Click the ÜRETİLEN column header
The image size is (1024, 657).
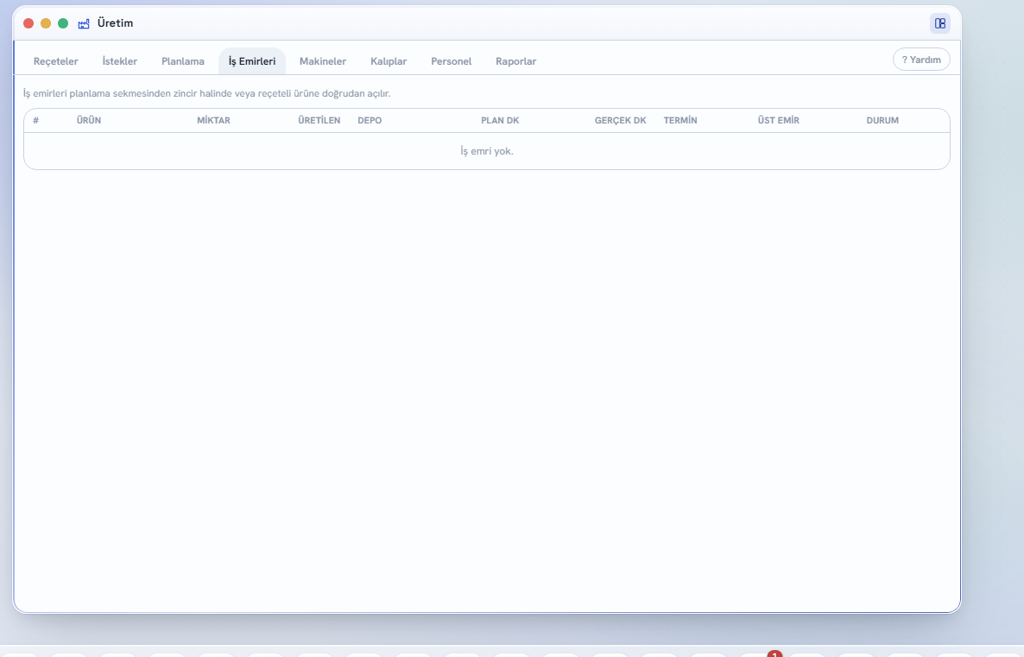319,120
